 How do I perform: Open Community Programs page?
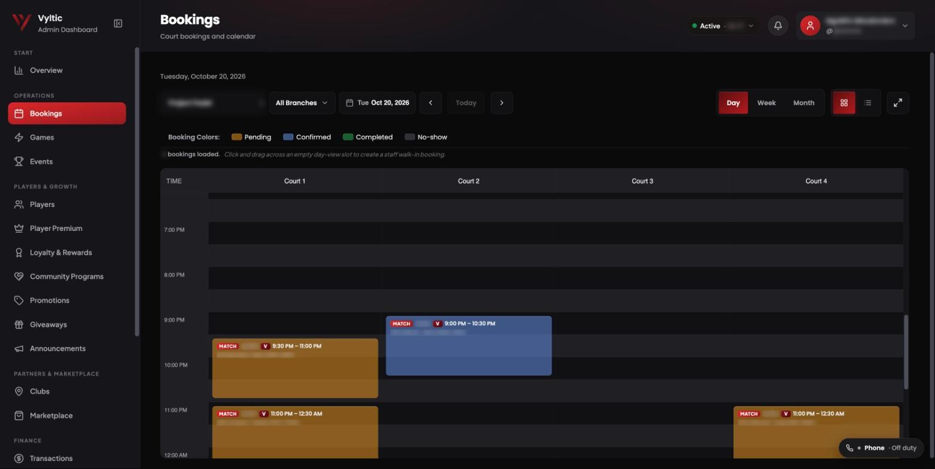67,276
